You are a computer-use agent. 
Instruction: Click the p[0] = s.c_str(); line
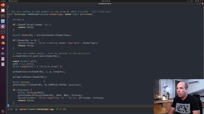tap(23, 64)
